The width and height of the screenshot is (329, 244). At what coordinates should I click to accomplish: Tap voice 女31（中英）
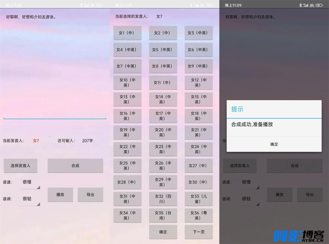pos(127,199)
